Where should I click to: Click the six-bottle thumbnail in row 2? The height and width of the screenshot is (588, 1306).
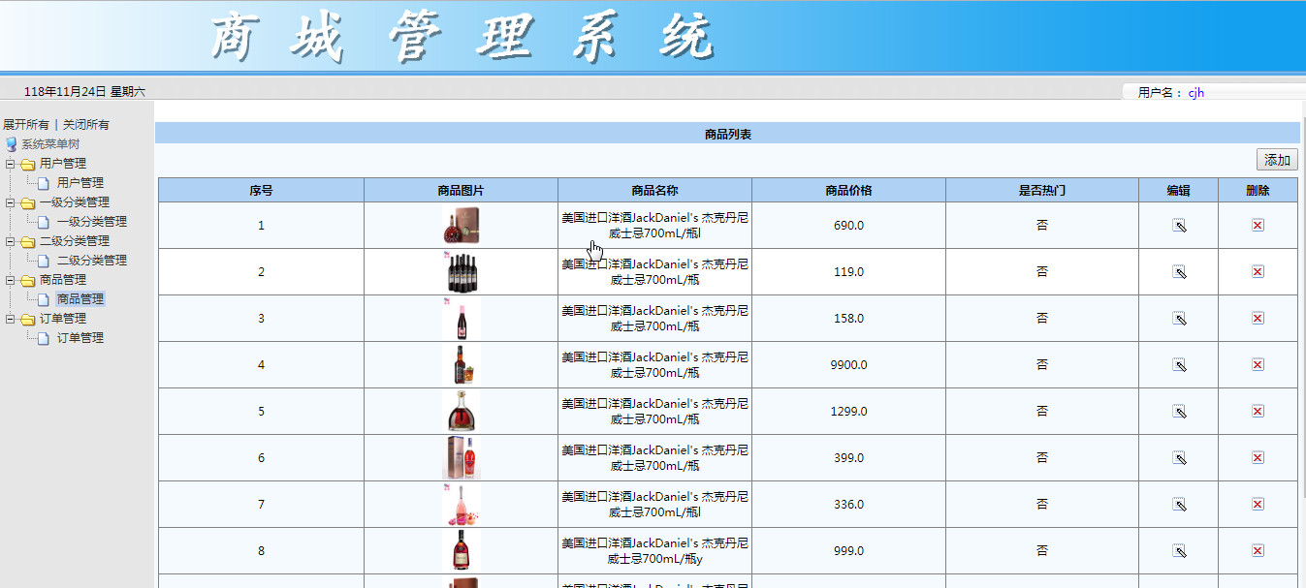point(461,272)
